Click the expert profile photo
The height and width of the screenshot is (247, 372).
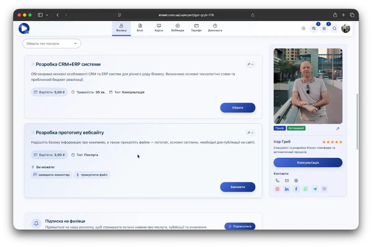(x=308, y=86)
